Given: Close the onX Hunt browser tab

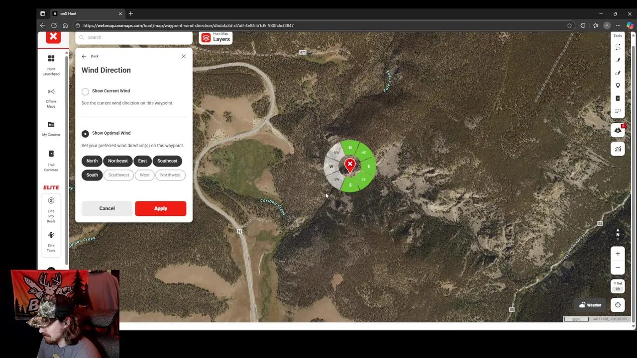Looking at the screenshot, I should 120,13.
